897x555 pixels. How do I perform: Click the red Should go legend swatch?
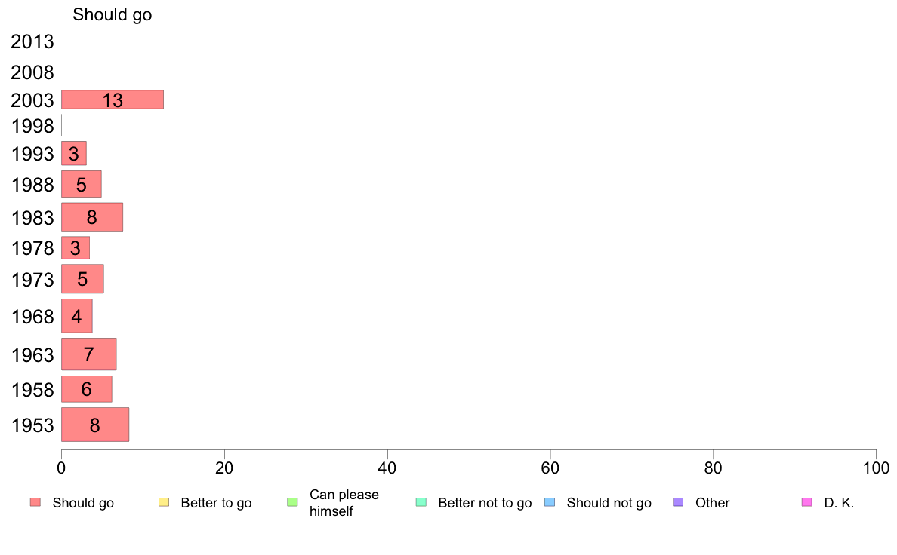tap(35, 502)
